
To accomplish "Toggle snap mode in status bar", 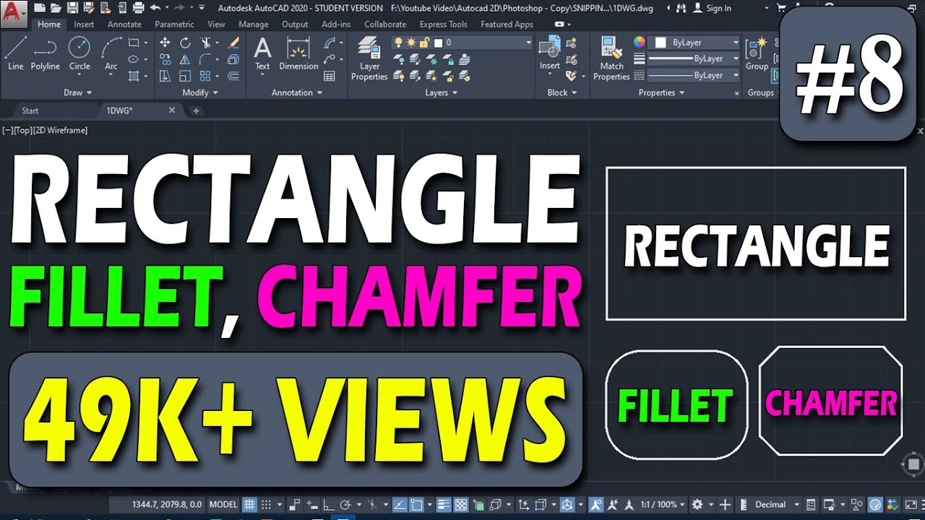I will (266, 504).
